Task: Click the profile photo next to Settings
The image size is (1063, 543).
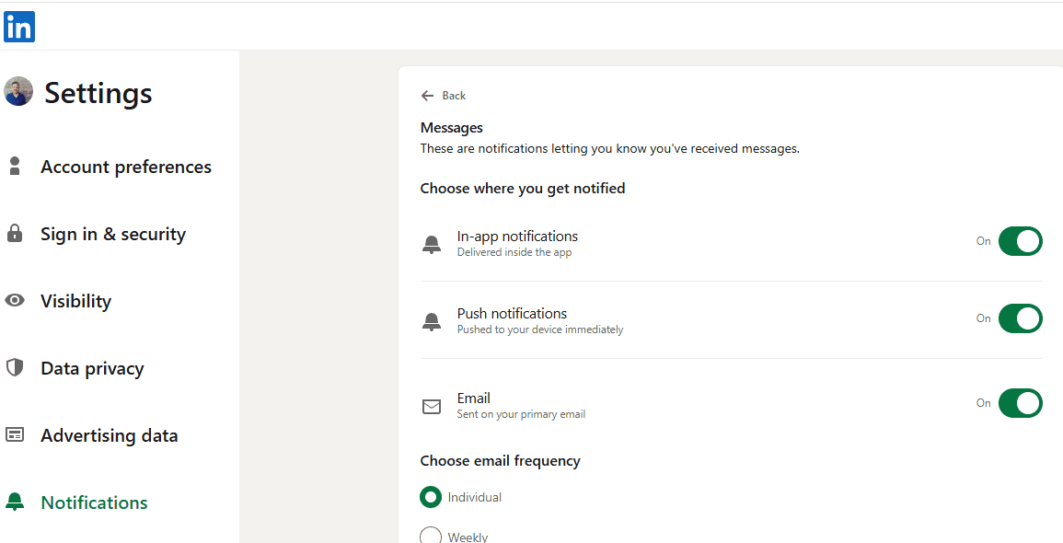Action: 18,92
